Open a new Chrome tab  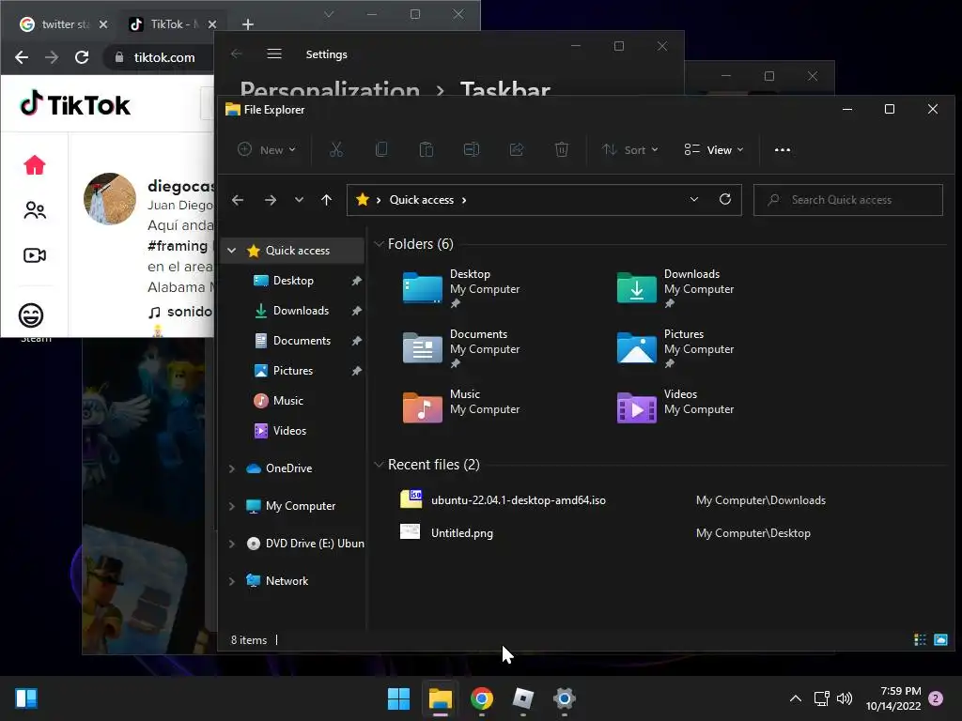tap(248, 23)
